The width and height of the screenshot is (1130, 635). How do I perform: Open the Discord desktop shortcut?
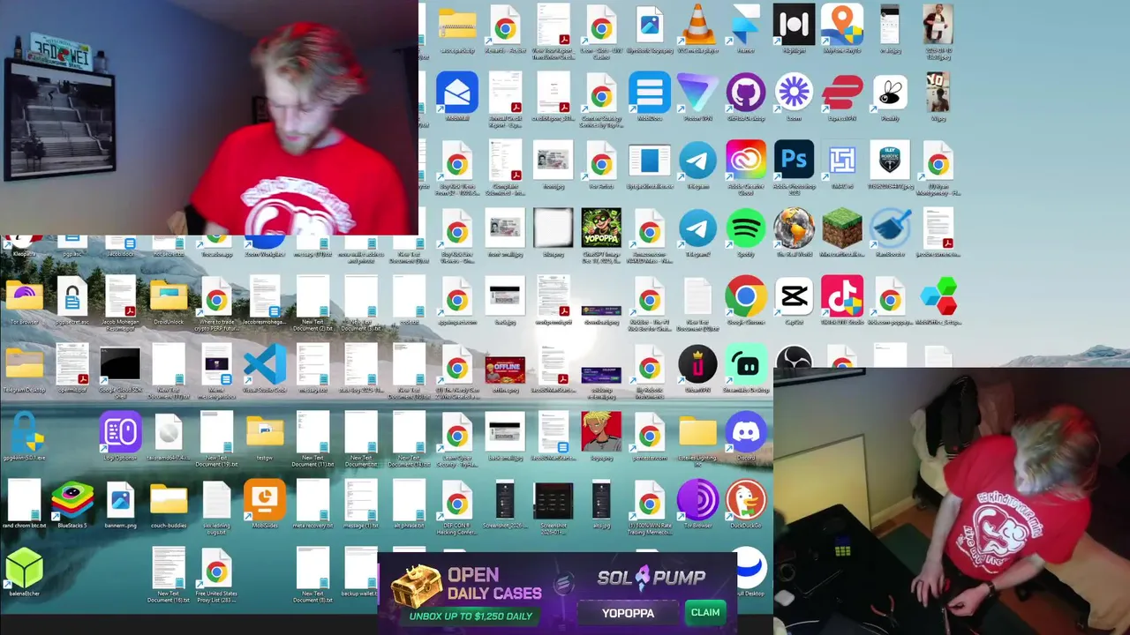pyautogui.click(x=746, y=433)
